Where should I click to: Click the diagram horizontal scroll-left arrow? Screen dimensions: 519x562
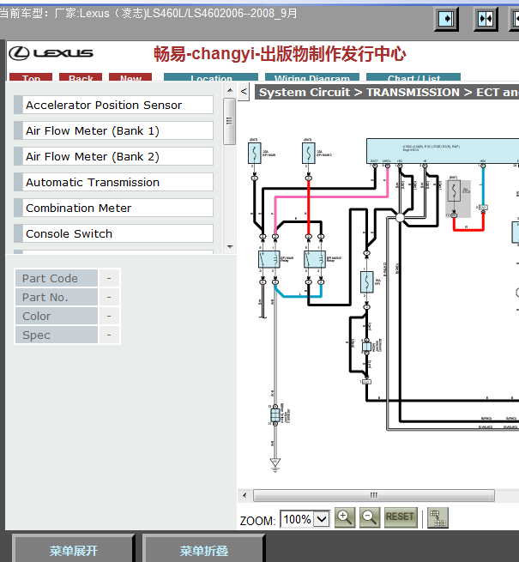coord(244,495)
